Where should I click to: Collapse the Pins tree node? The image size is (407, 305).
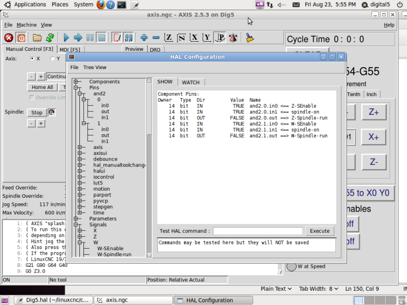[76, 87]
